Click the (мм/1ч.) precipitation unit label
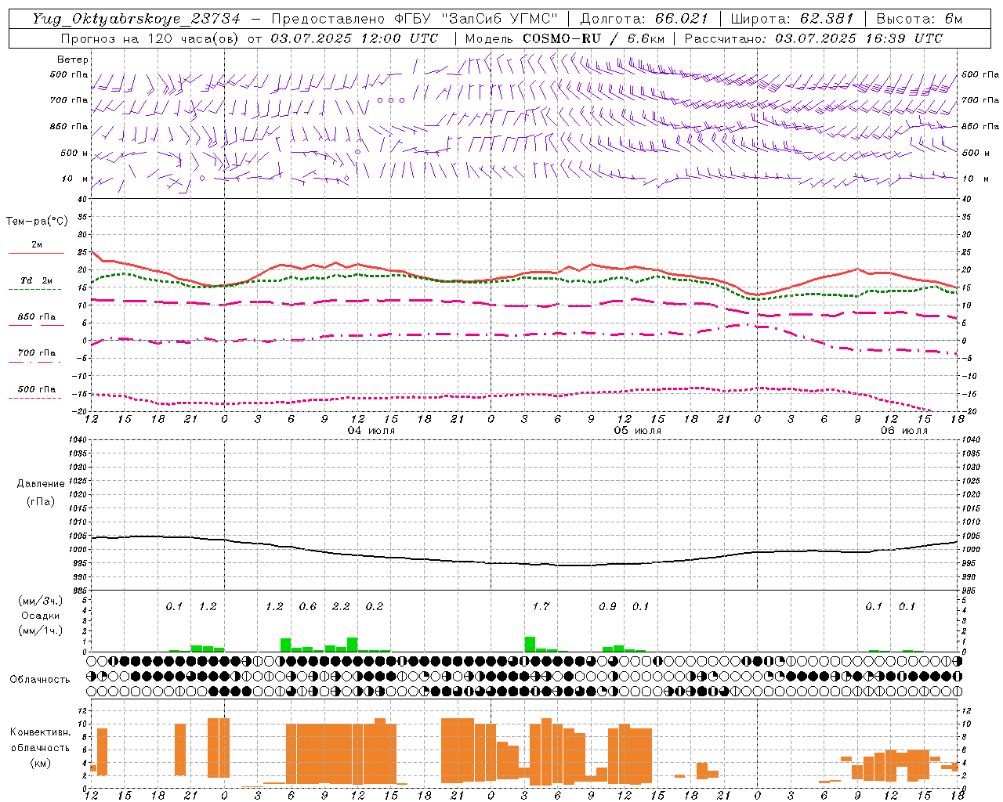 (40, 630)
